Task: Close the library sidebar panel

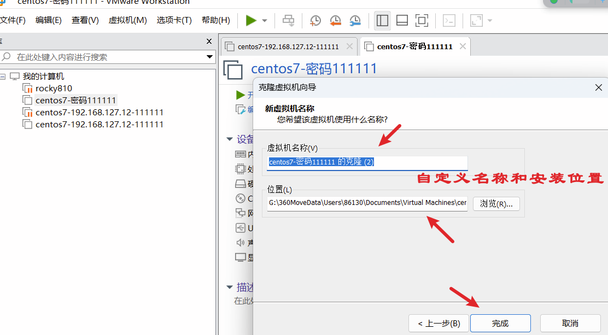Action: click(x=209, y=41)
